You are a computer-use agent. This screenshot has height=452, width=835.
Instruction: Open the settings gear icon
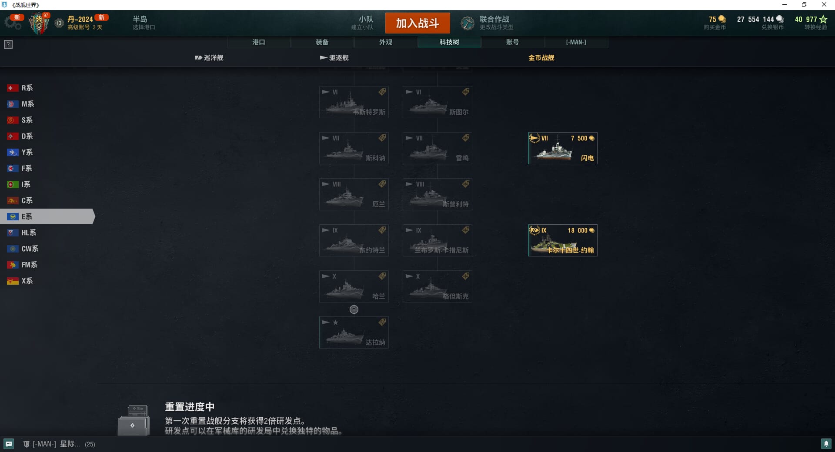tap(13, 23)
